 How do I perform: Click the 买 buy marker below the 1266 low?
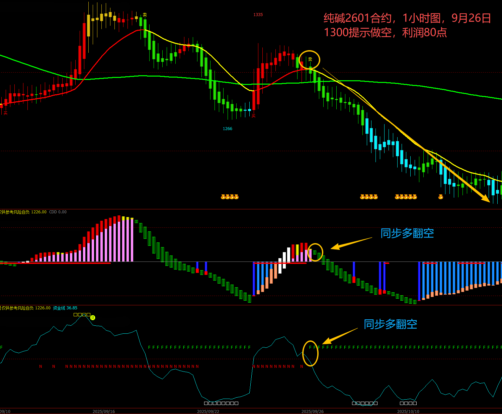coord(254,116)
